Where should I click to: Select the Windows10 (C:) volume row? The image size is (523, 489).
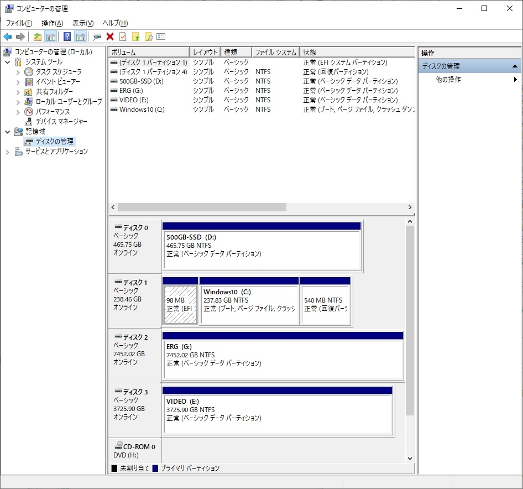point(261,109)
